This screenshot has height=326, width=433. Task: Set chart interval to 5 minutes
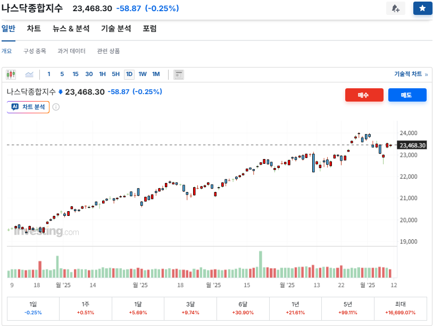click(x=62, y=74)
